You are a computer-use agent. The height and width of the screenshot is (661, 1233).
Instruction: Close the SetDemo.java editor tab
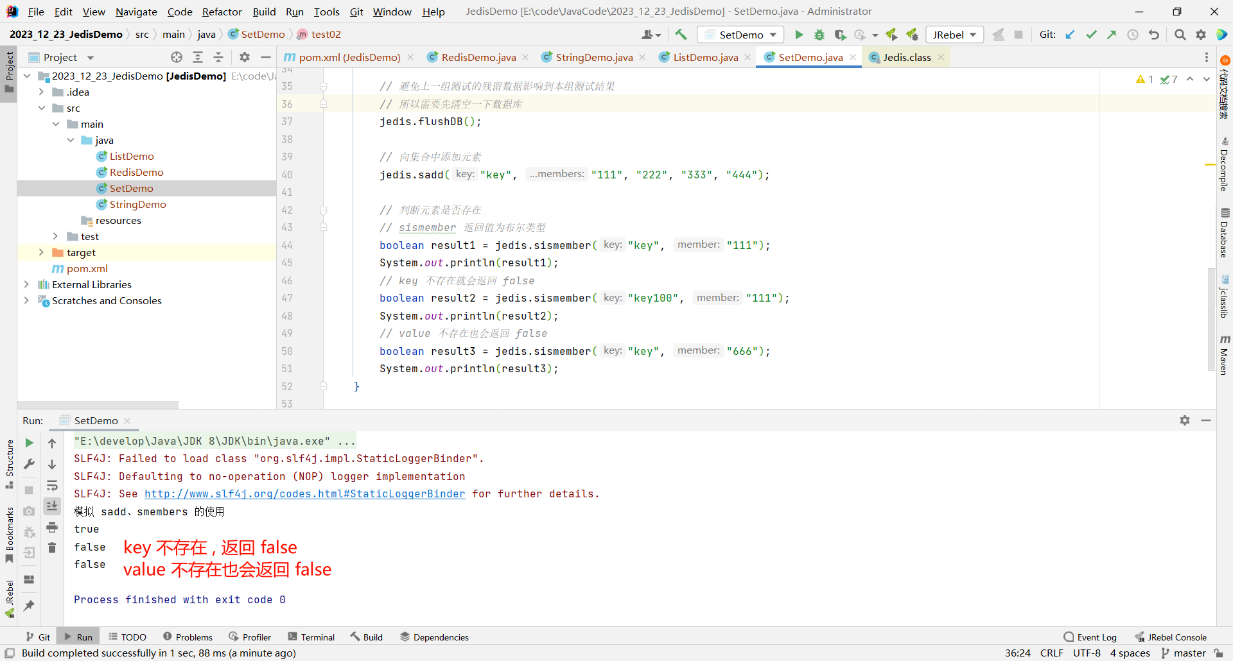point(853,57)
